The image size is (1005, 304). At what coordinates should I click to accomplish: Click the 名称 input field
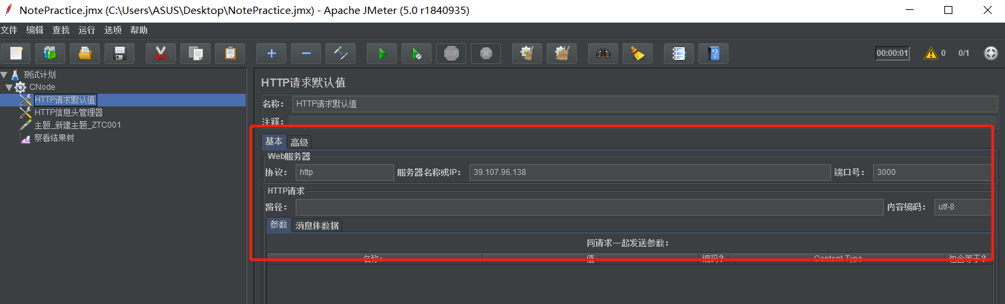tap(644, 104)
